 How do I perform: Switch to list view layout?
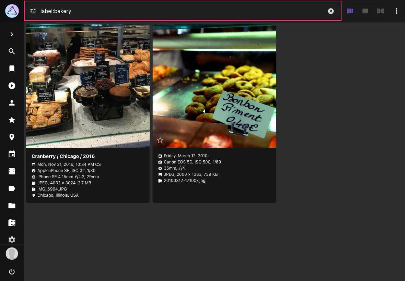(365, 11)
